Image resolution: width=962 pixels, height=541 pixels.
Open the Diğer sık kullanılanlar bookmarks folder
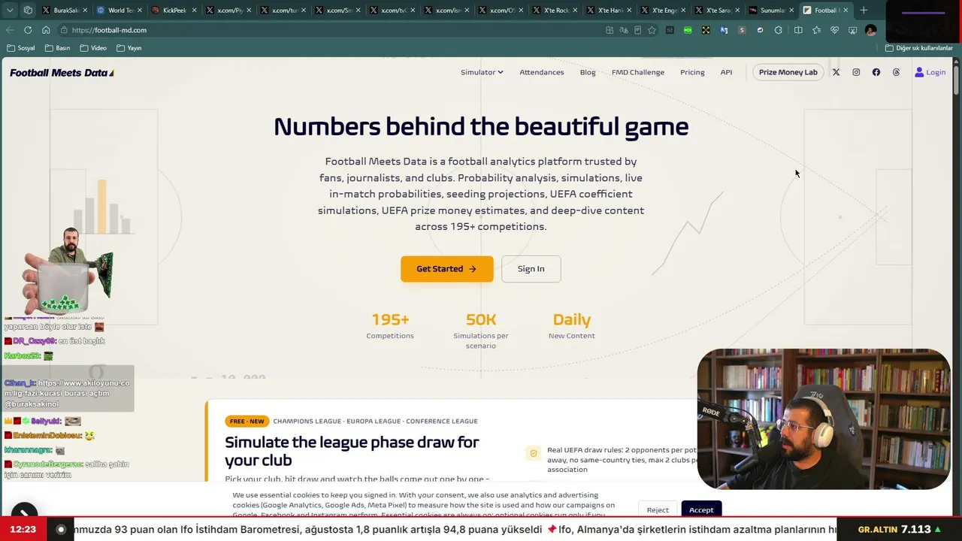coord(918,48)
